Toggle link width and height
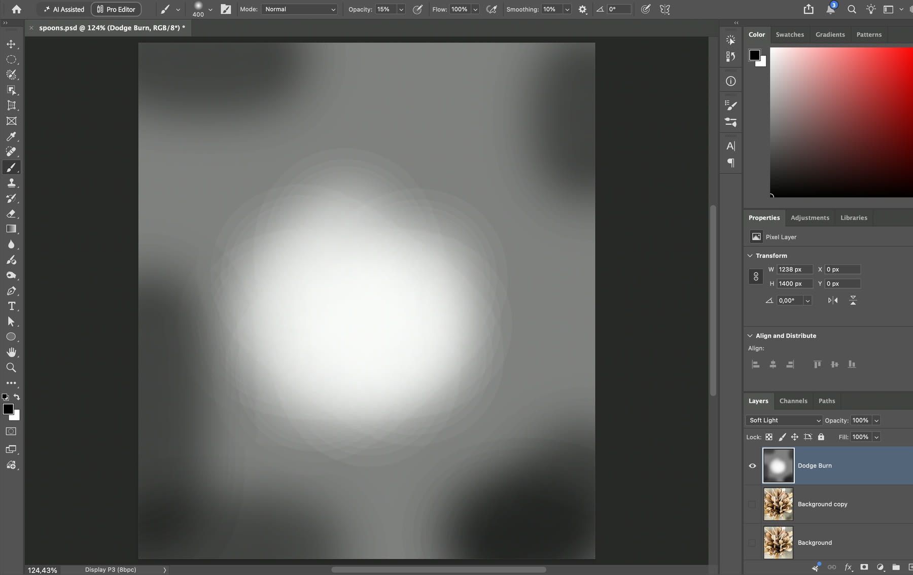The image size is (913, 575). [756, 276]
